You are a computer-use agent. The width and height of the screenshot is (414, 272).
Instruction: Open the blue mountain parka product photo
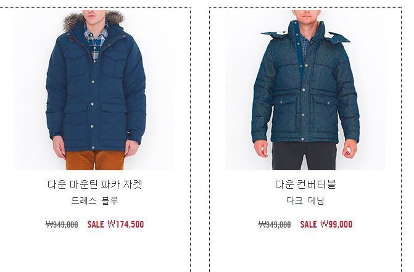click(94, 90)
